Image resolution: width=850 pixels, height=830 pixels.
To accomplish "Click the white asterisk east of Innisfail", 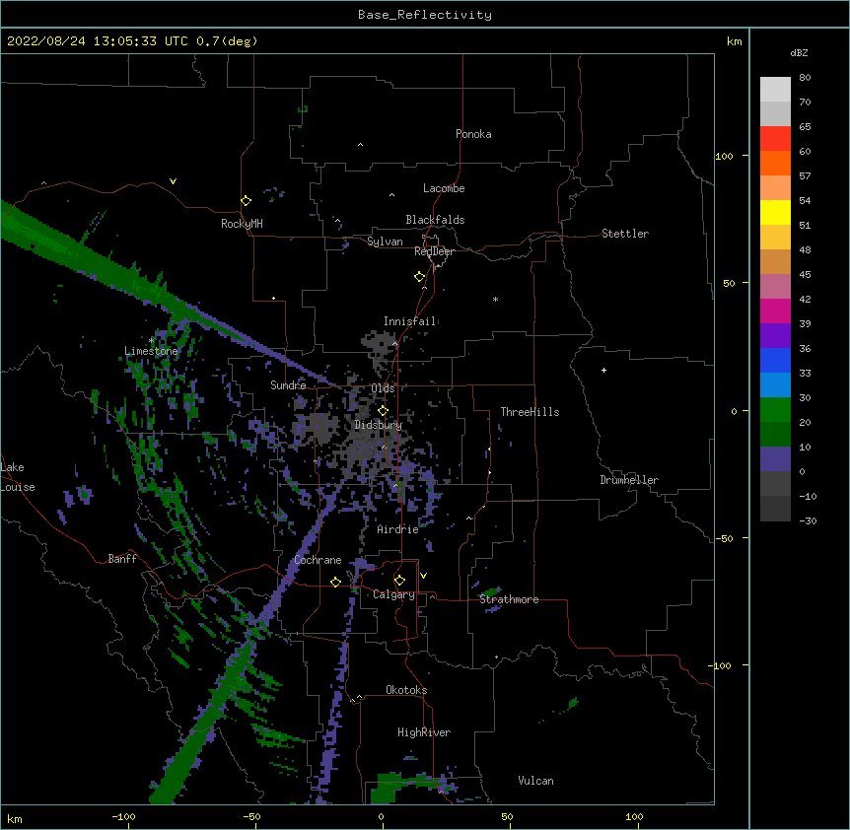I will (x=495, y=299).
